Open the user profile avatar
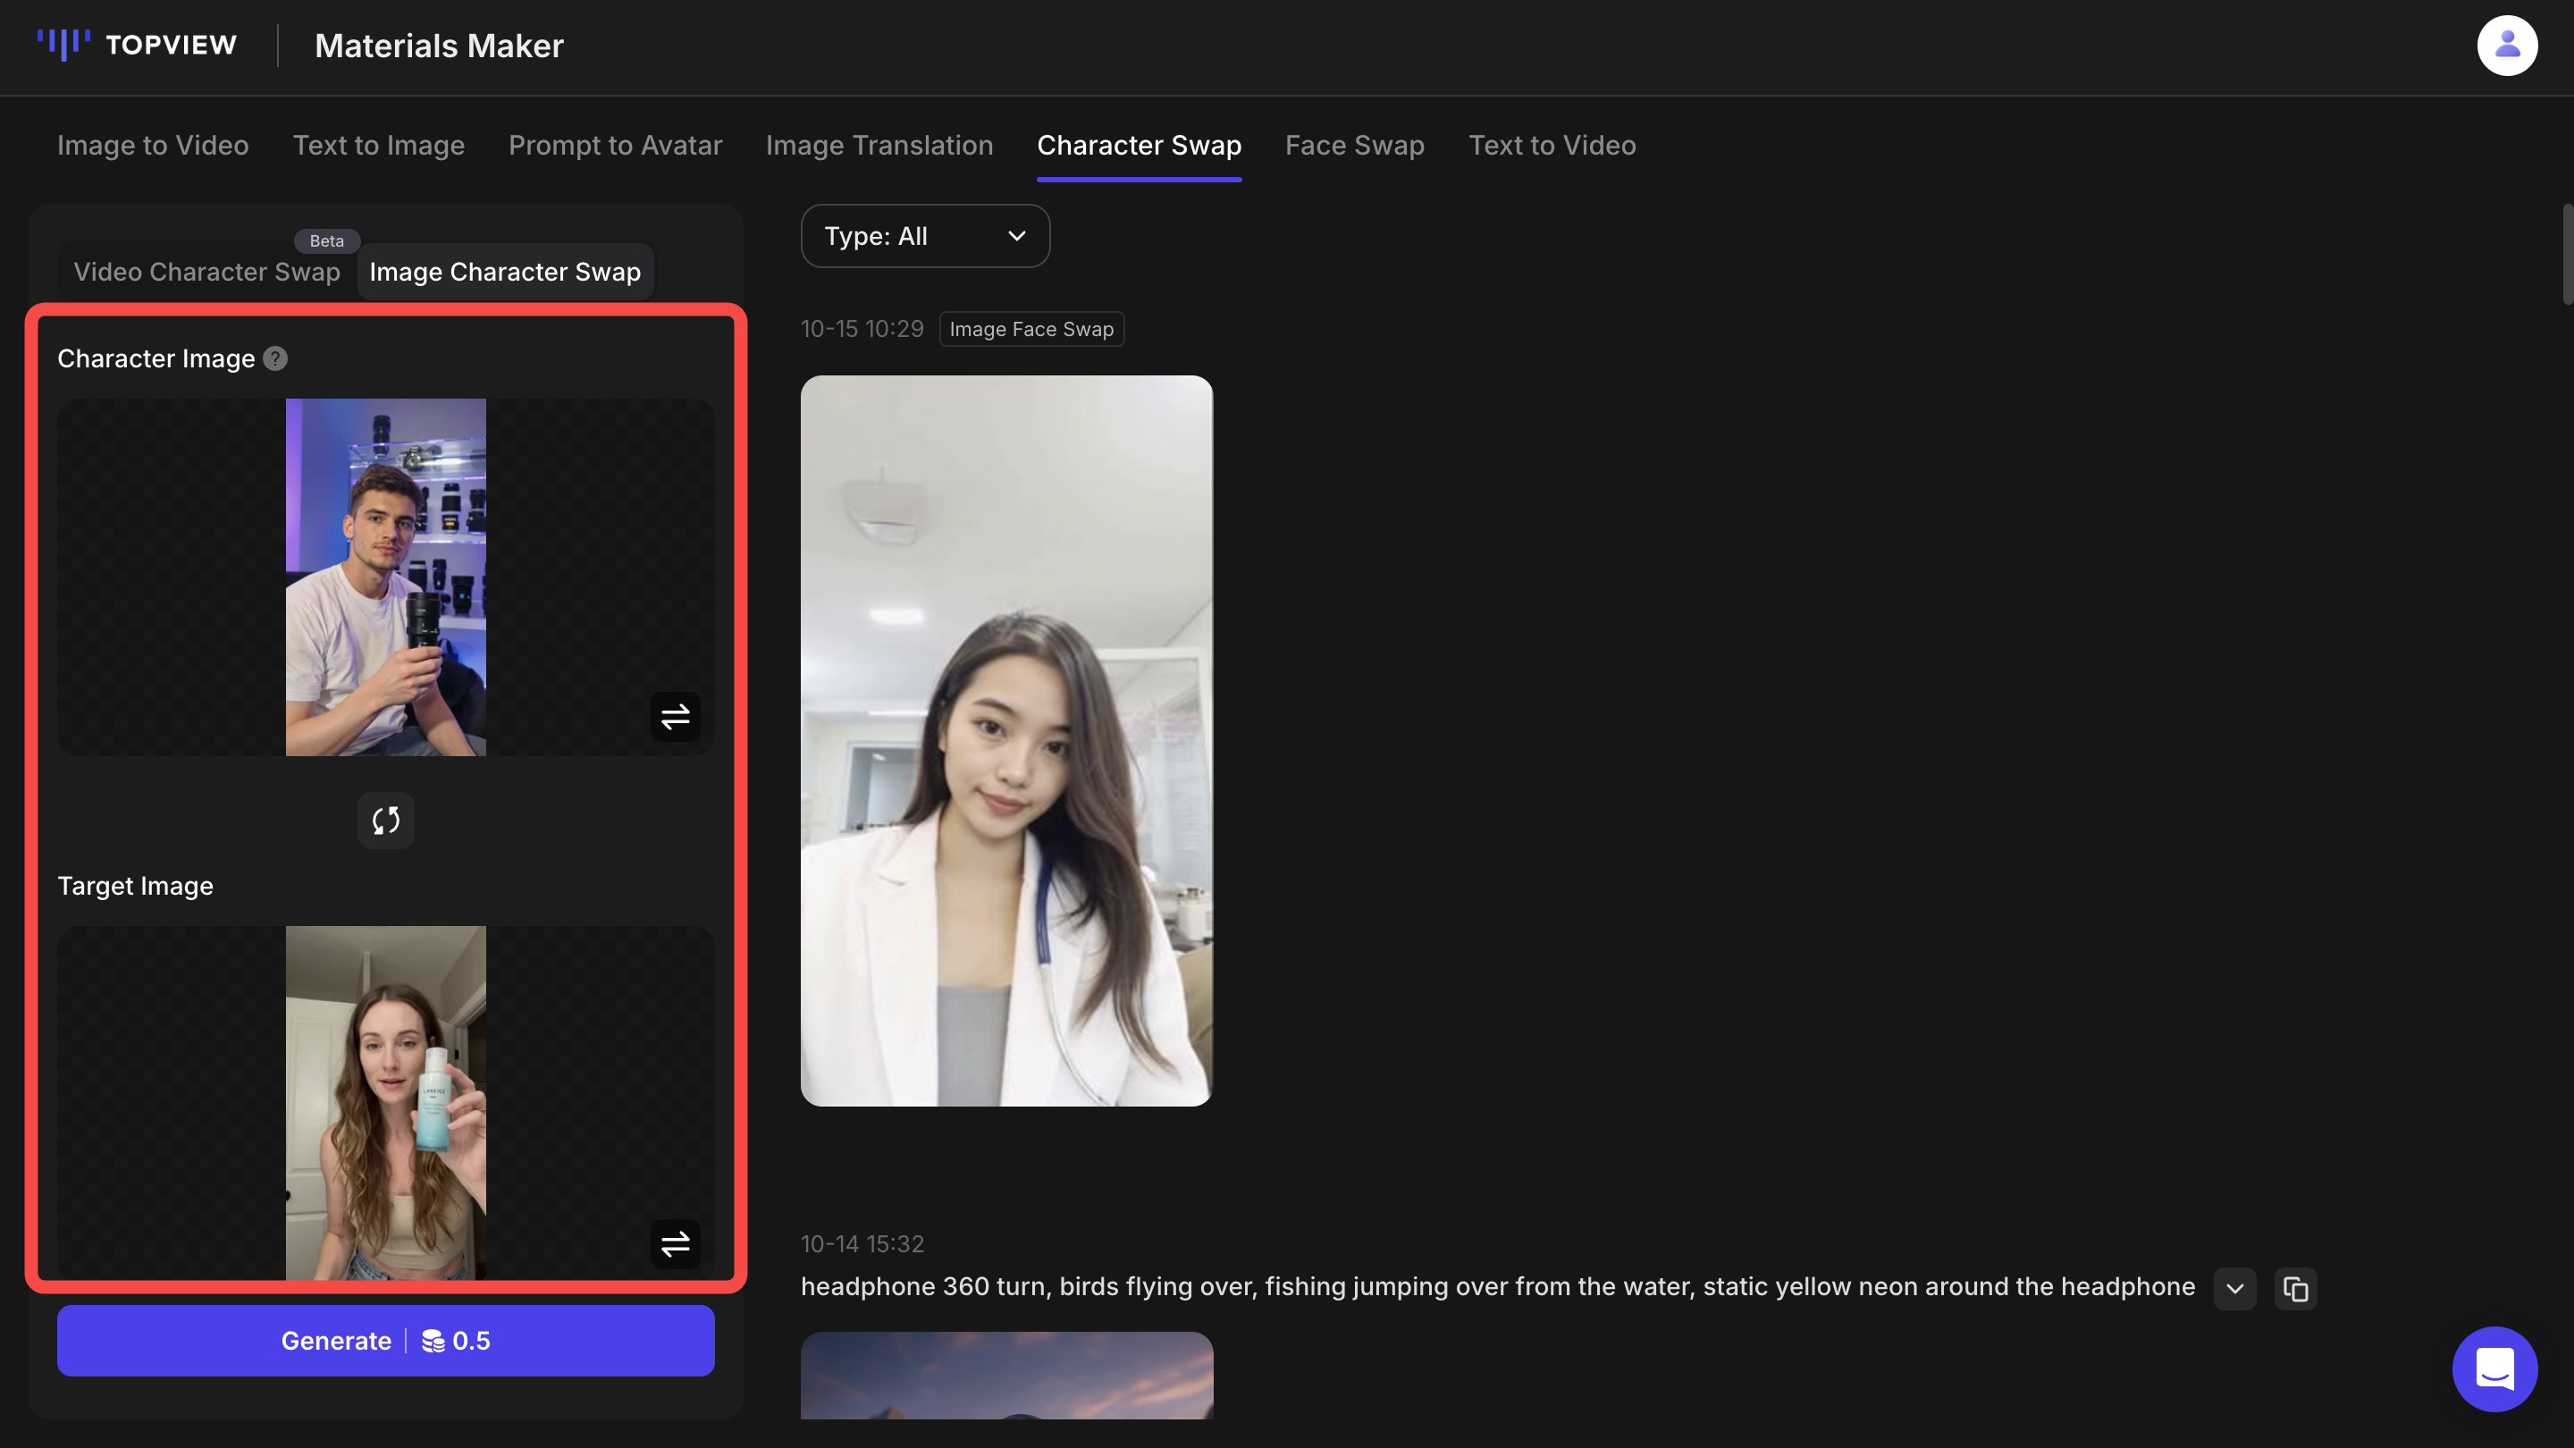This screenshot has height=1448, width=2574. [2506, 45]
